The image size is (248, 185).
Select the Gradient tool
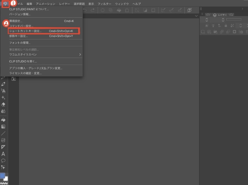3,126
